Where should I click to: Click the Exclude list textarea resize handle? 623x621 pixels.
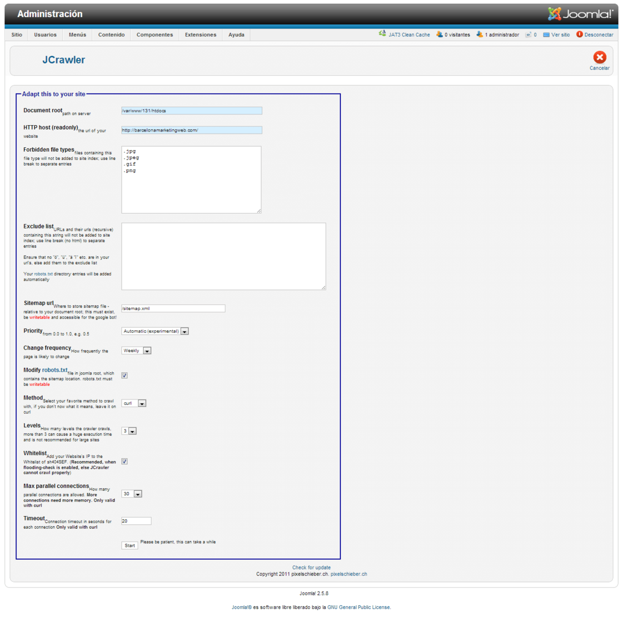tap(323, 287)
